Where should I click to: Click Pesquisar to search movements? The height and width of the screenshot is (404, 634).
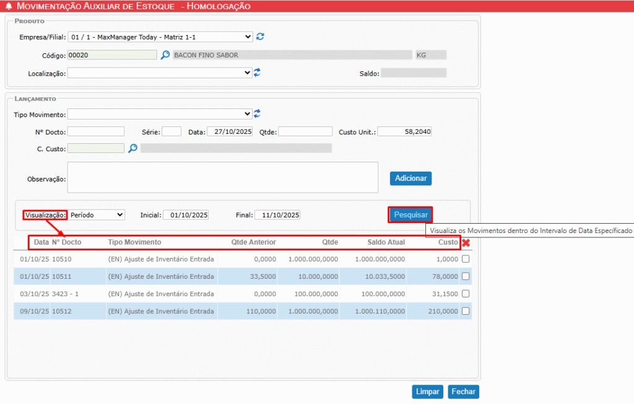[410, 214]
